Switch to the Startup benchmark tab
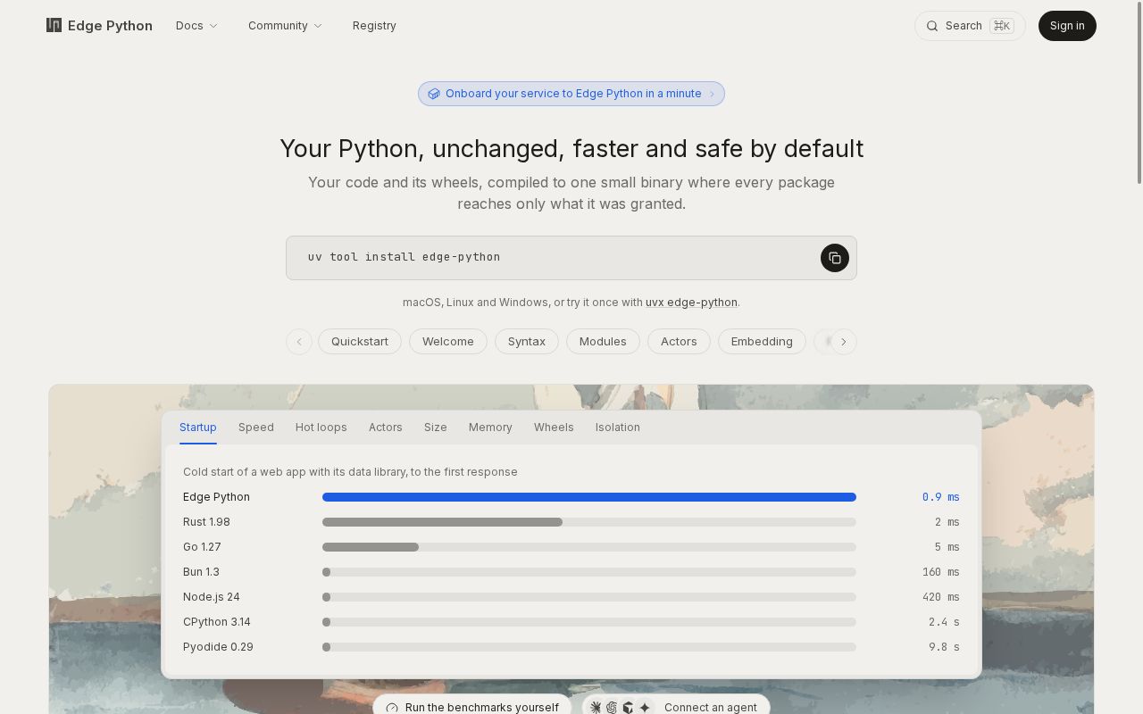Image resolution: width=1143 pixels, height=714 pixels. (198, 428)
